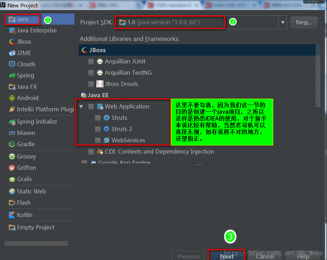Select the Gradle icon
This screenshot has width=327, height=260.
tap(12, 144)
